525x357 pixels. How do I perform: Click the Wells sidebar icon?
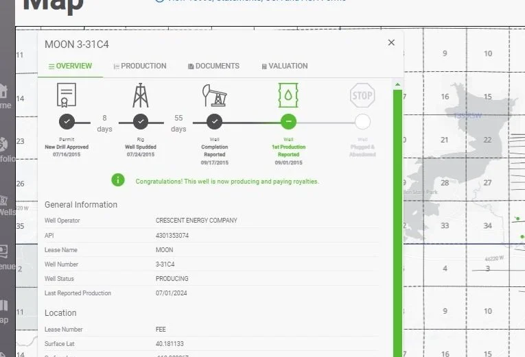(3, 200)
